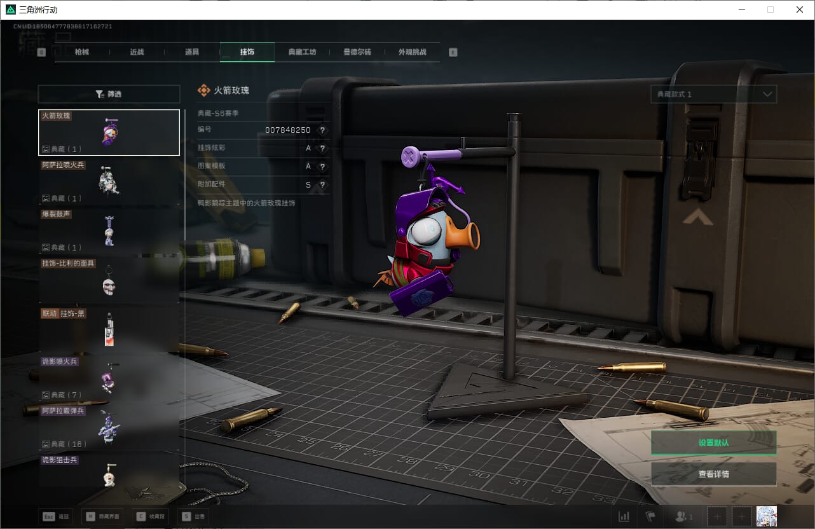815x529 pixels.
Task: Open the C 收藏馆 button
Action: pyautogui.click(x=151, y=516)
